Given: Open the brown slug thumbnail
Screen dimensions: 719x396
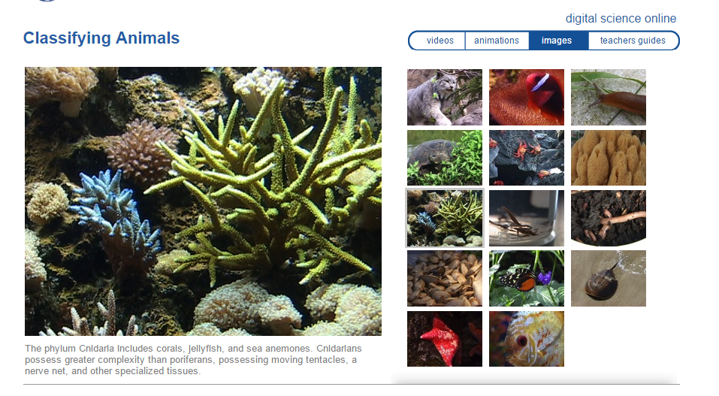Looking at the screenshot, I should [x=608, y=97].
